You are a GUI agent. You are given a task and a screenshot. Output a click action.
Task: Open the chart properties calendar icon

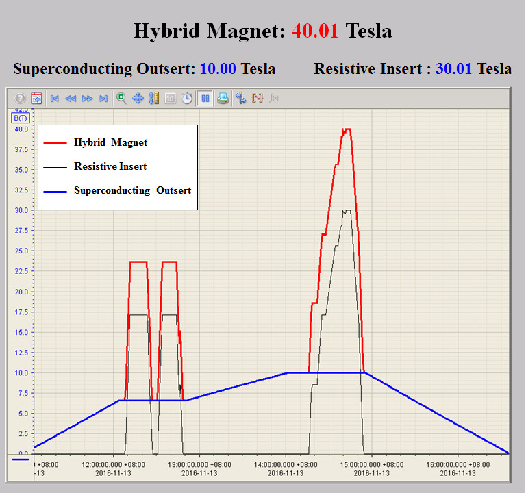coord(36,99)
